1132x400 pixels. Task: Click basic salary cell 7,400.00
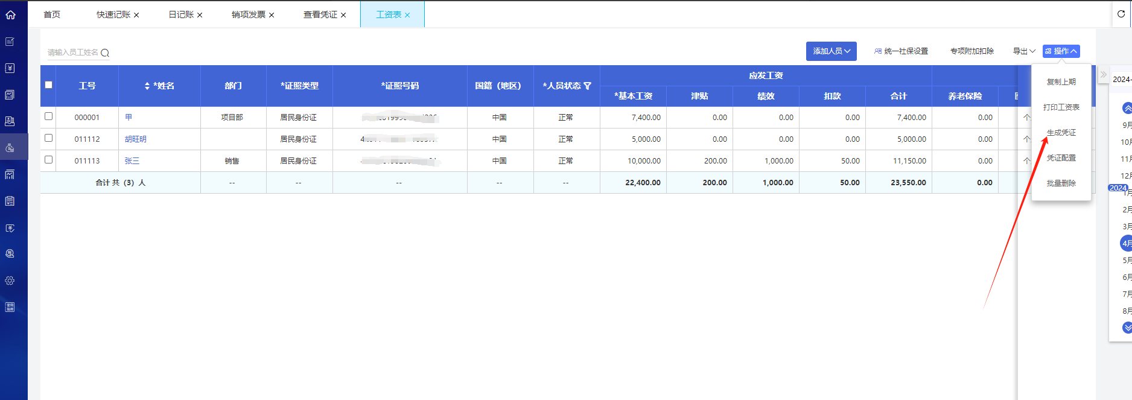coord(634,118)
